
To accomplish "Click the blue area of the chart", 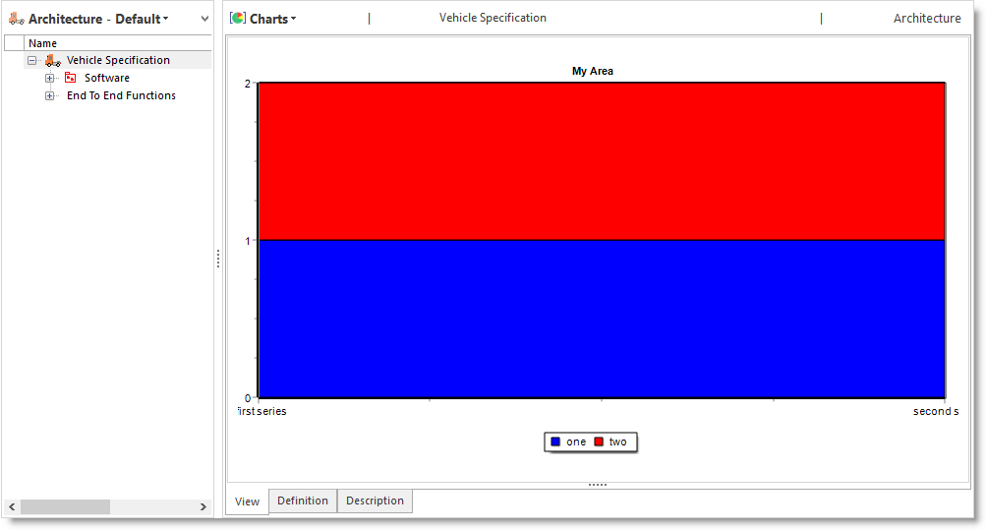I will 602,319.
